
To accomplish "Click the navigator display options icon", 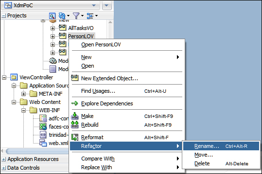I will click(x=90, y=16).
